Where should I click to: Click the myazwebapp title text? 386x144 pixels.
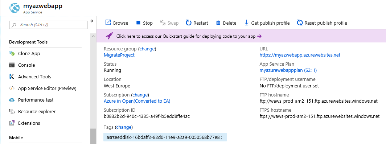point(42,6)
